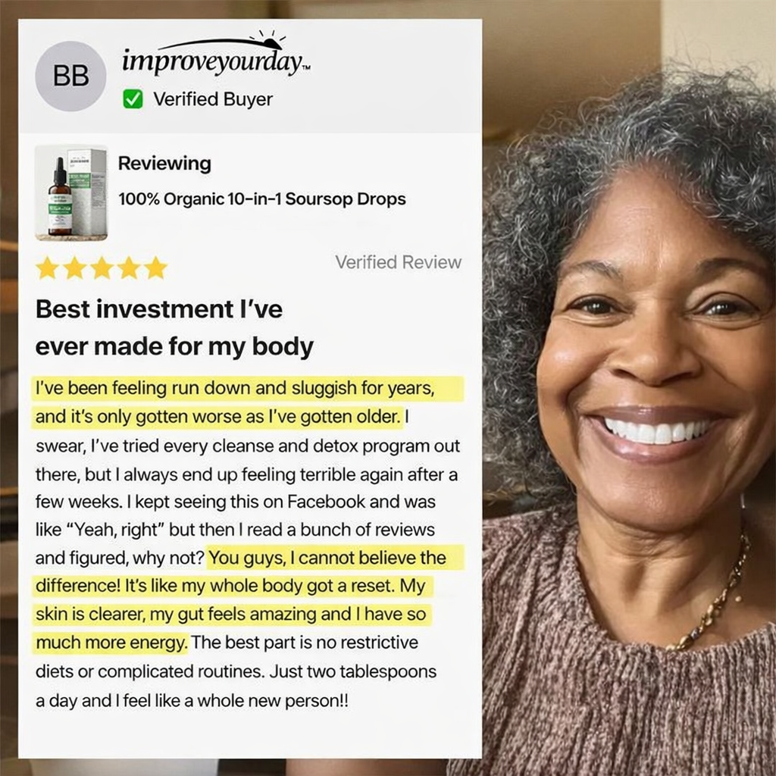Image resolution: width=776 pixels, height=776 pixels.
Task: Select the fifth yellow rating star
Action: pos(156,268)
